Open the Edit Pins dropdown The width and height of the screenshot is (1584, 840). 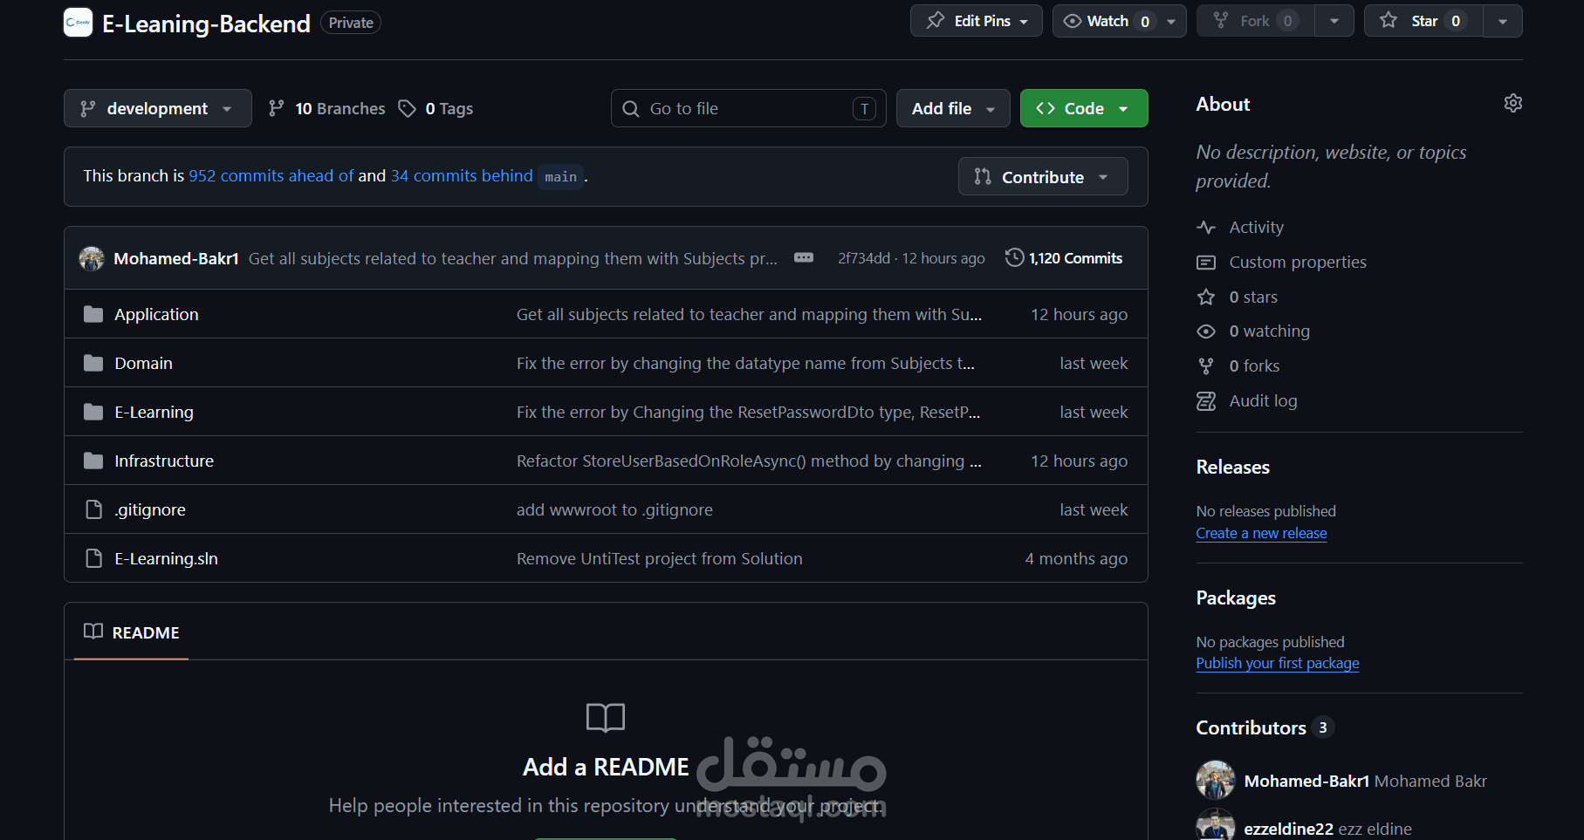pyautogui.click(x=977, y=21)
